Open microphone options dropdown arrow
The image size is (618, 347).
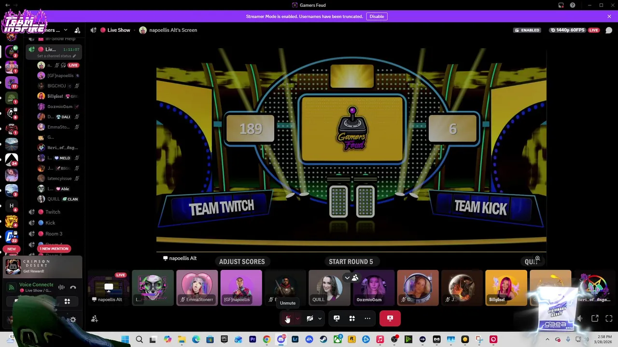coord(297,319)
